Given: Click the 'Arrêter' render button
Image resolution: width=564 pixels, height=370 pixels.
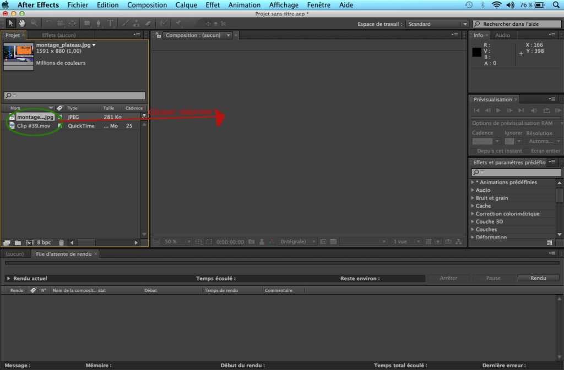Looking at the screenshot, I should [448, 278].
